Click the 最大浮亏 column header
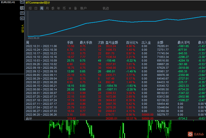Screen dimensions: 206x138 (x=184, y=42)
